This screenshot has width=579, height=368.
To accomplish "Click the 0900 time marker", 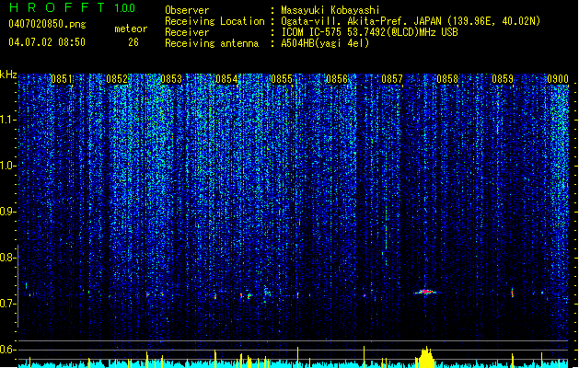I will tap(558, 79).
